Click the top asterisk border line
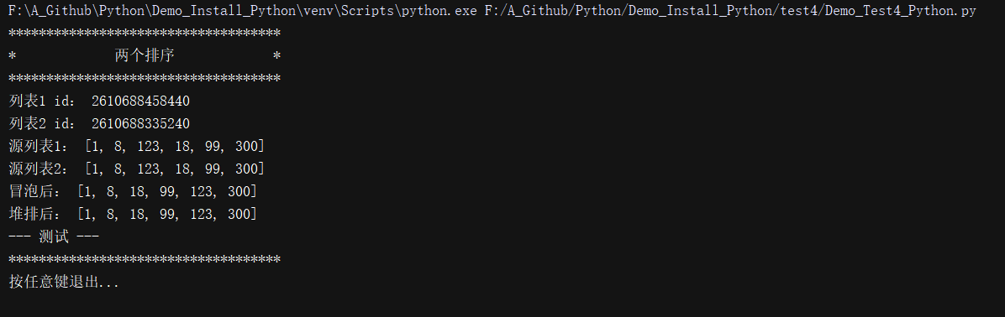 (x=145, y=34)
